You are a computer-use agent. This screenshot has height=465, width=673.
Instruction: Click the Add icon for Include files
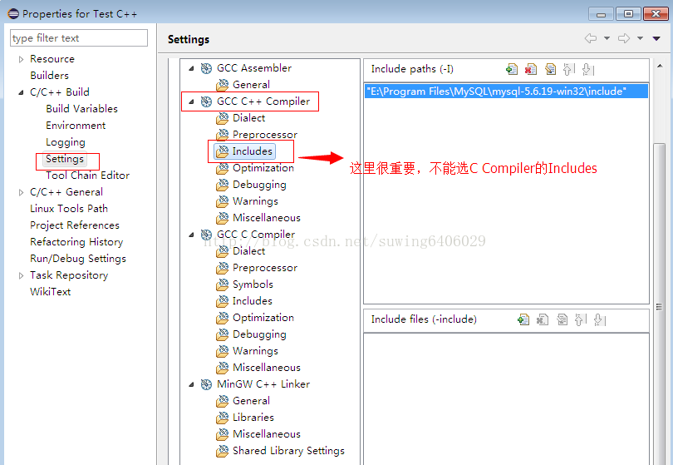point(523,319)
